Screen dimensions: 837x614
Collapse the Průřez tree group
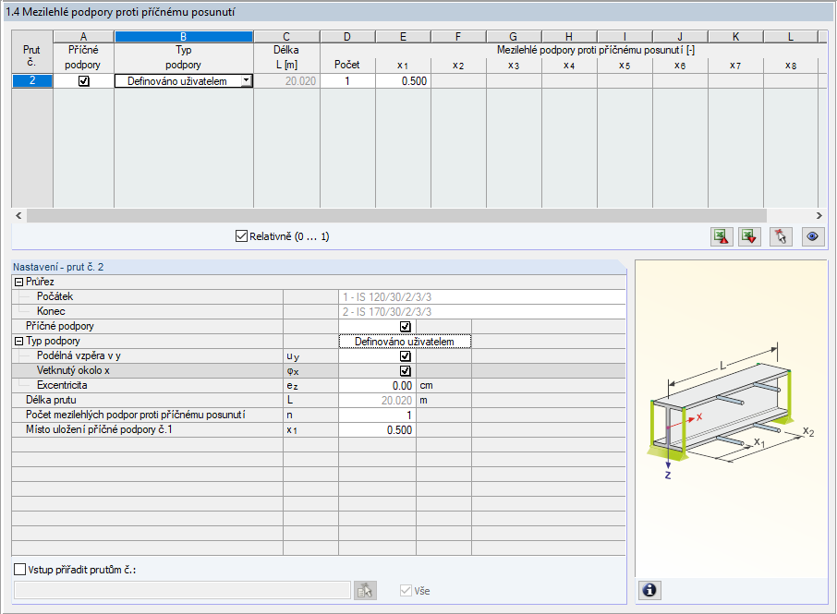point(18,283)
